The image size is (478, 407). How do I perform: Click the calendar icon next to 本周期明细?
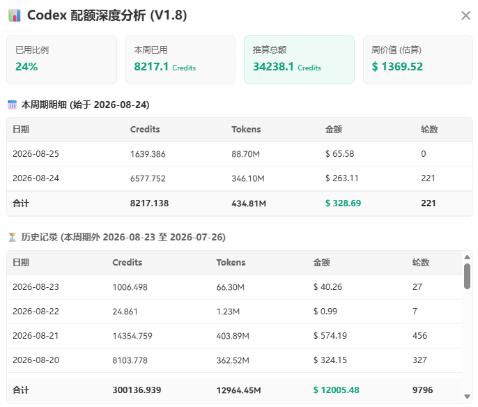pyautogui.click(x=13, y=105)
